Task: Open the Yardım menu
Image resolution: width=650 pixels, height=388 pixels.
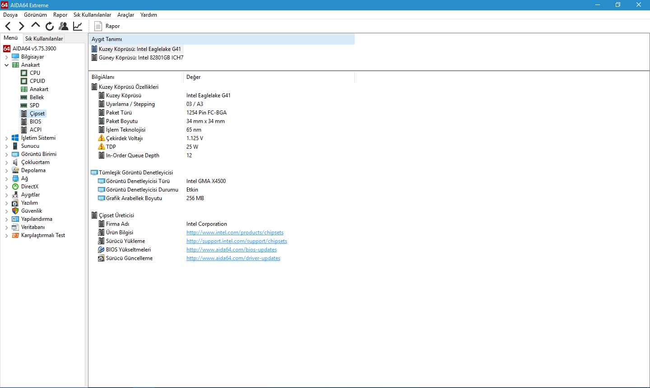Action: [149, 15]
